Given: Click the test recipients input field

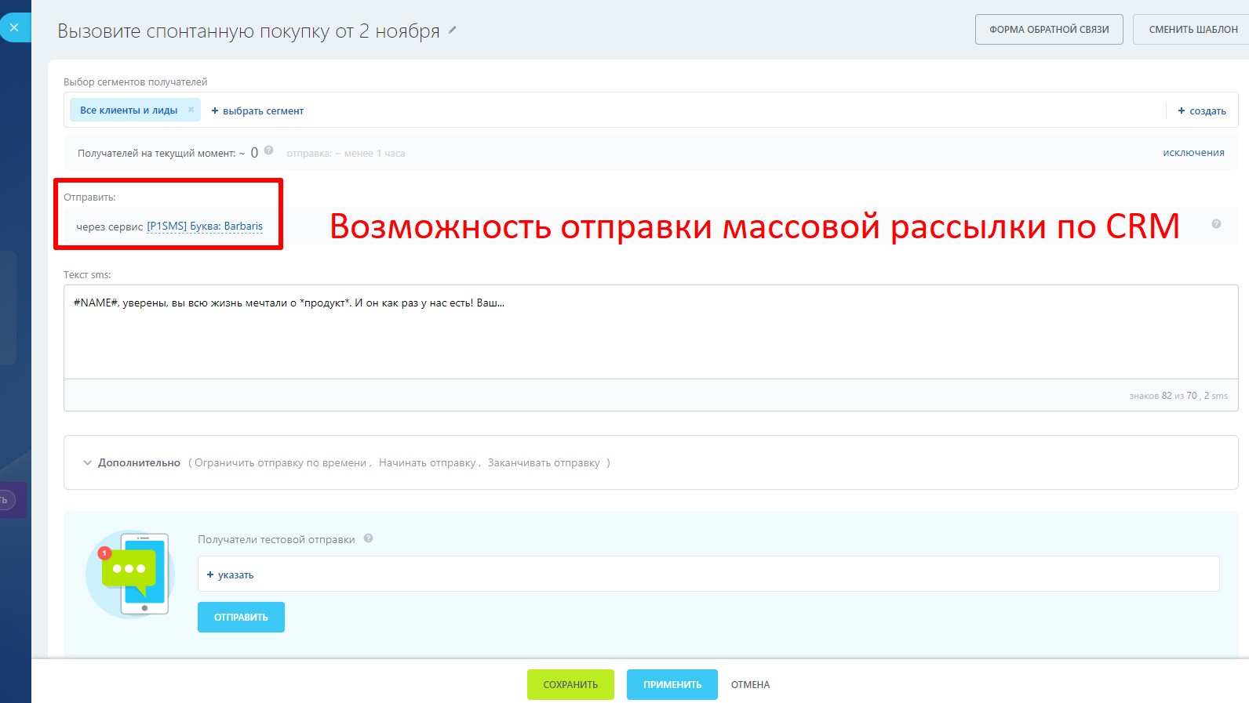Looking at the screenshot, I should (x=708, y=574).
